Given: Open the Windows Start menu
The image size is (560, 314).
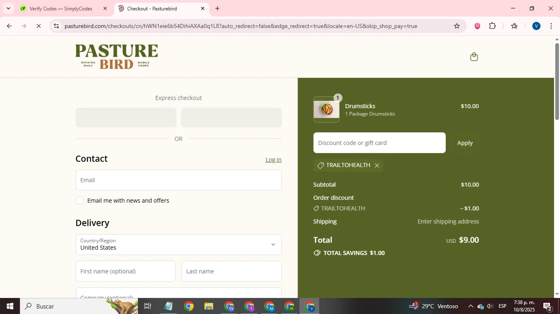Looking at the screenshot, I should (x=10, y=306).
